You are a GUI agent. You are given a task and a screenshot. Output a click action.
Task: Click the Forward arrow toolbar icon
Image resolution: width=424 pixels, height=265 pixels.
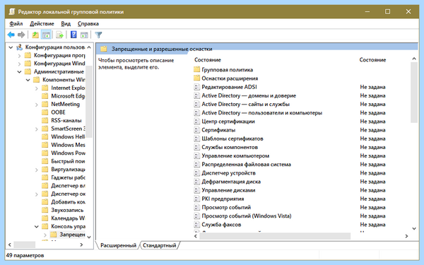[21, 35]
